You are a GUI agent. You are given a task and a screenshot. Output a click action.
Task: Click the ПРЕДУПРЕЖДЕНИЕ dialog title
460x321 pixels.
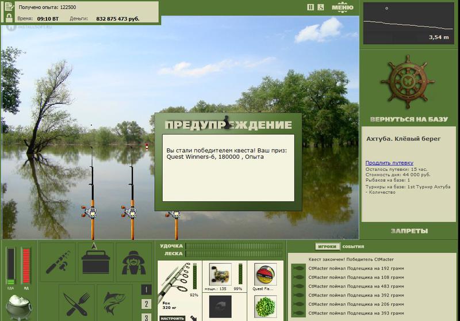click(228, 125)
